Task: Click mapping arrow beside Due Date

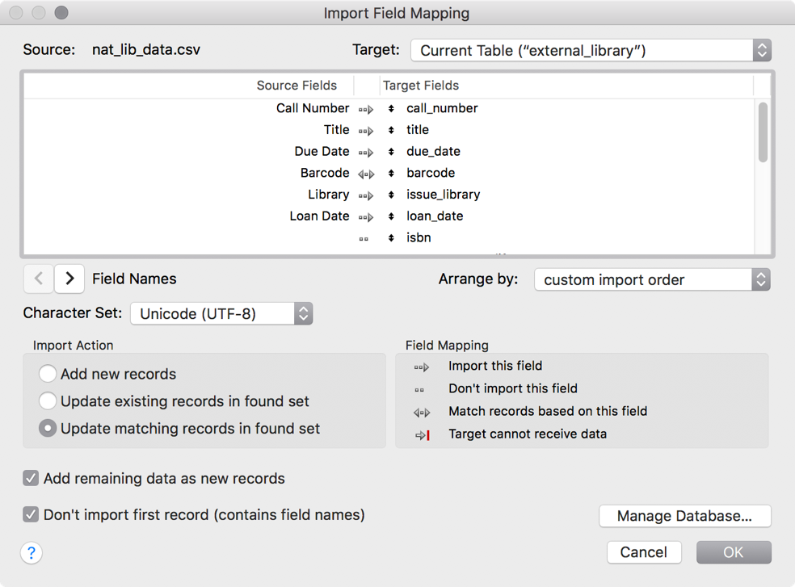Action: click(x=365, y=152)
